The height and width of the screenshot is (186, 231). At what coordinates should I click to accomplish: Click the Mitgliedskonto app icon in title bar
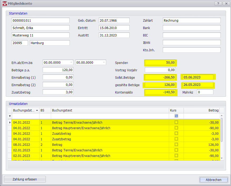tap(4, 4)
